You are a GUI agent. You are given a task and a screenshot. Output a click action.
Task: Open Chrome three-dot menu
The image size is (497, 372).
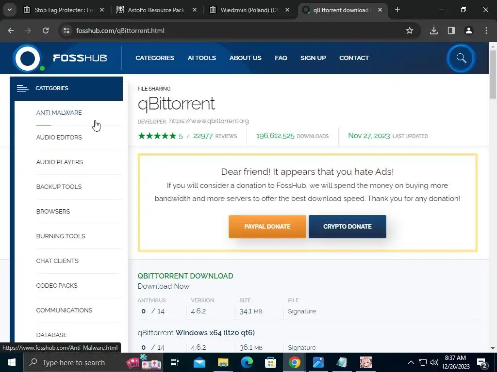[486, 31]
